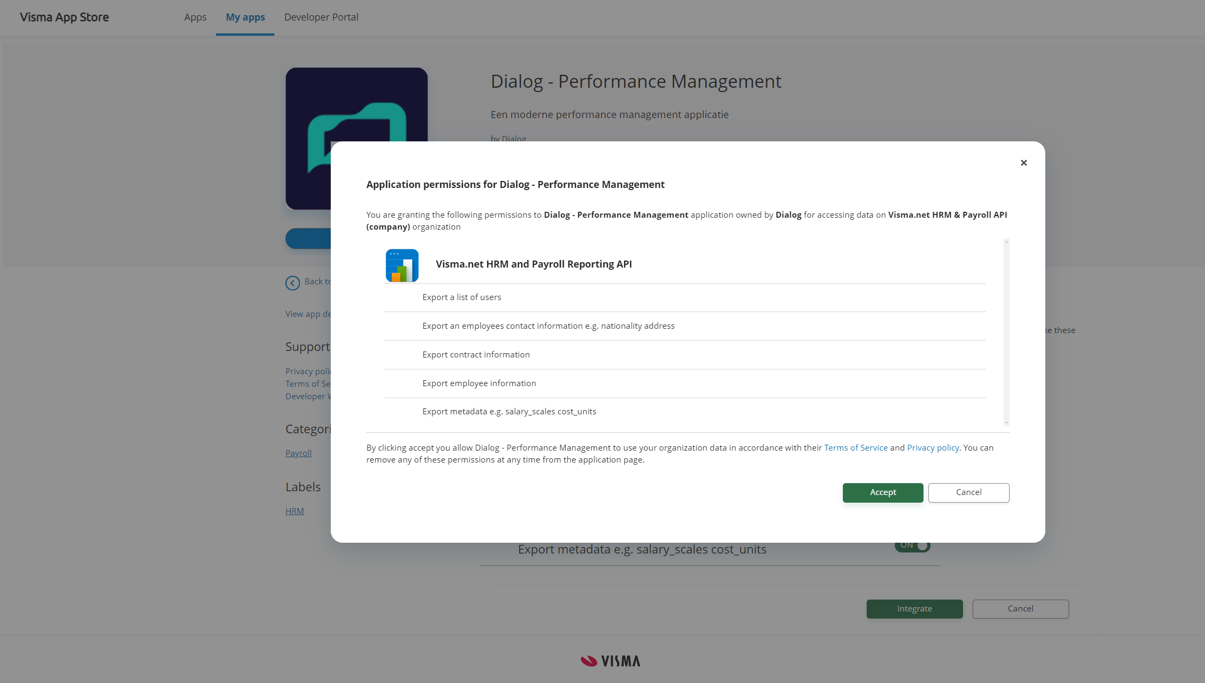Screen dimensions: 1205x683
Task: Accept the application permissions
Action: (883, 492)
